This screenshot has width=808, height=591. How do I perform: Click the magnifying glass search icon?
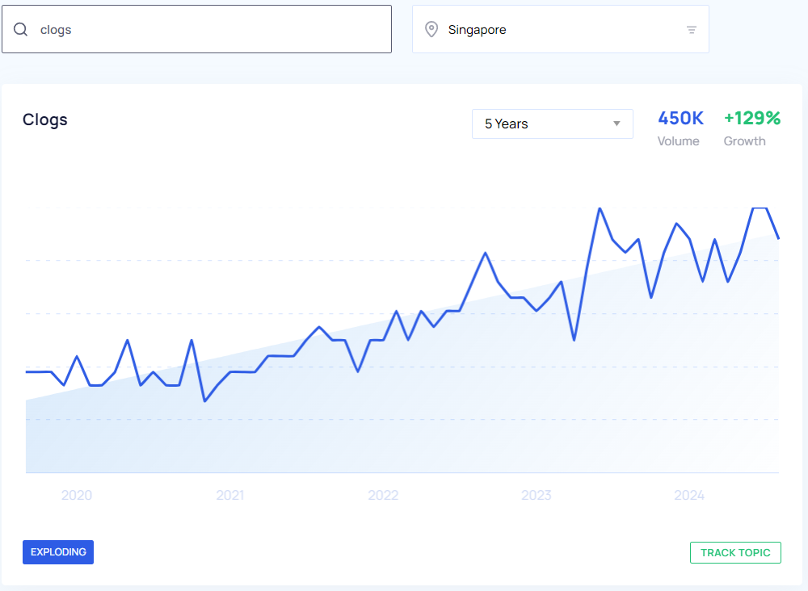(21, 30)
